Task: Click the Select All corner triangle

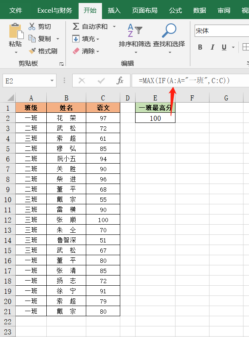Action: 11,97
